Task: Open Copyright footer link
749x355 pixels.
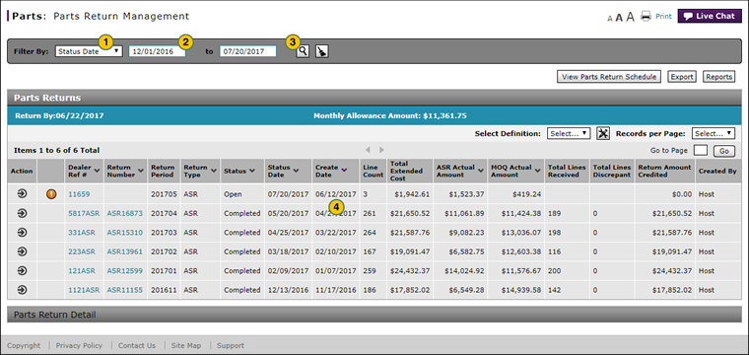Action: tap(24, 345)
